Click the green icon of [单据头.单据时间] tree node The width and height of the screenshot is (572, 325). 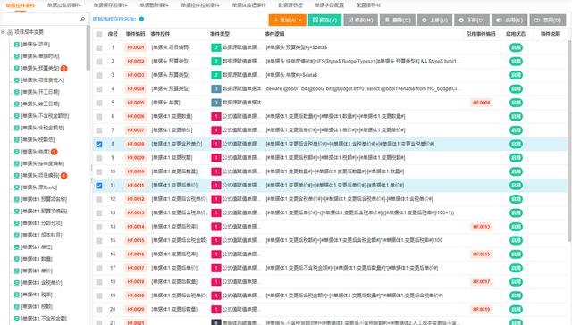tap(16, 56)
